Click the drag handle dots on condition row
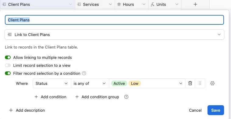This screenshot has width=231, height=119. coord(200,83)
